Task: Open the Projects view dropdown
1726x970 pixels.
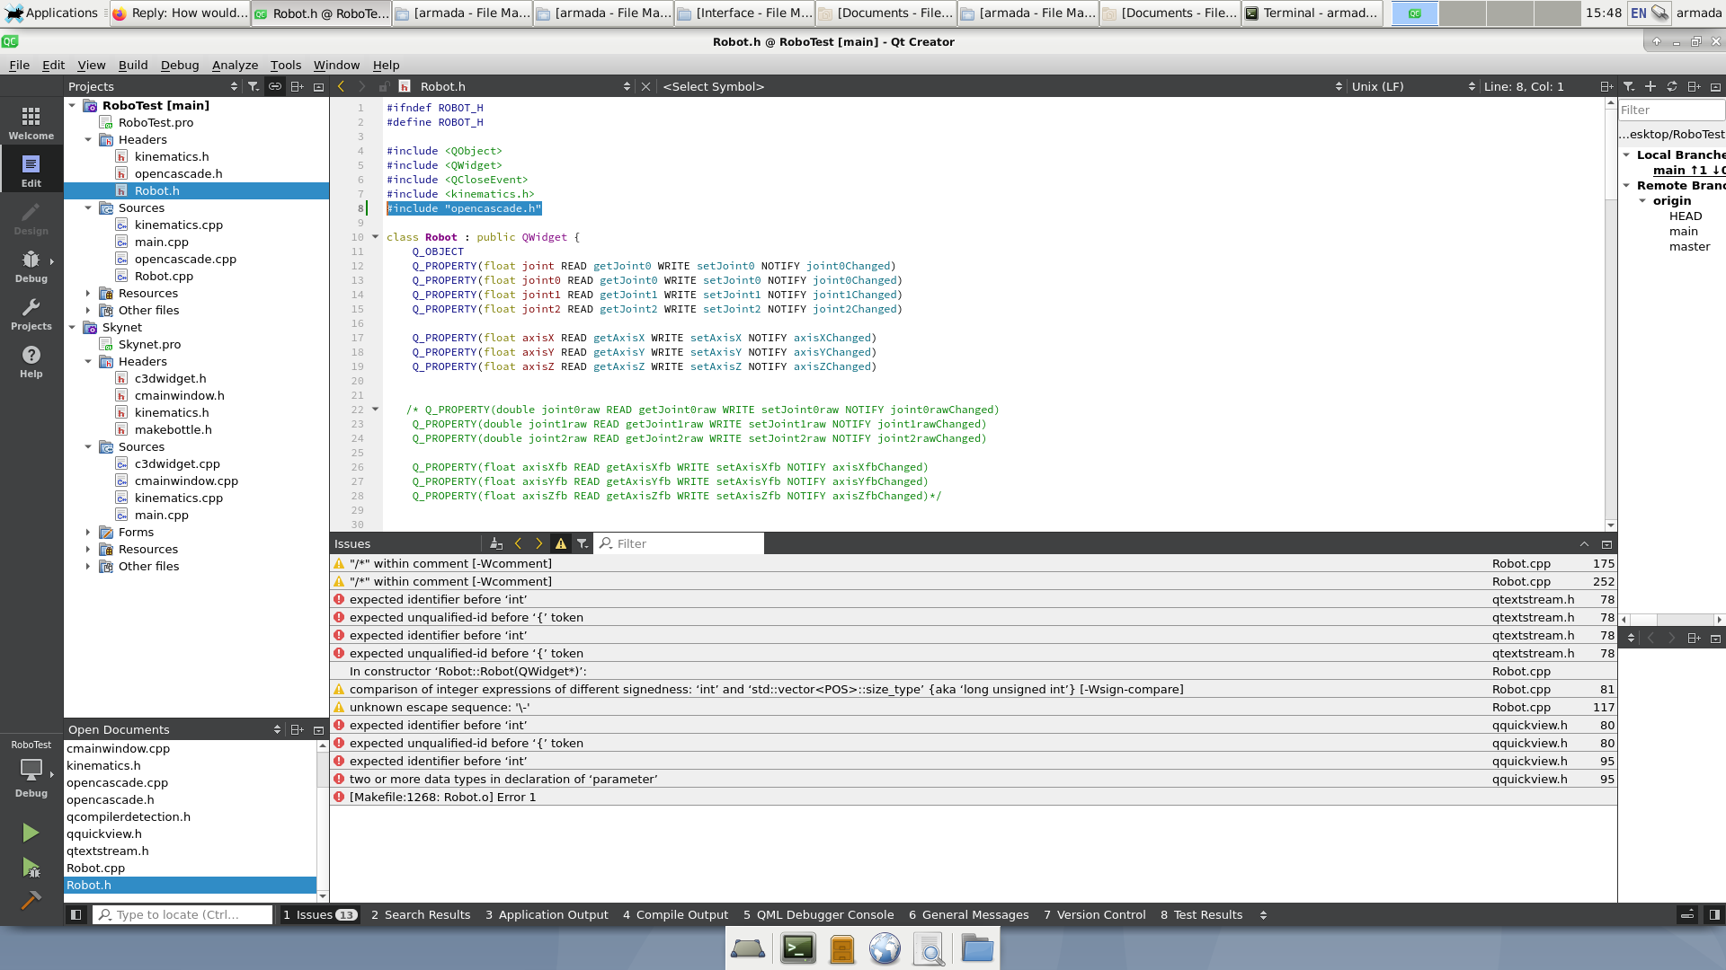Action: pyautogui.click(x=153, y=86)
